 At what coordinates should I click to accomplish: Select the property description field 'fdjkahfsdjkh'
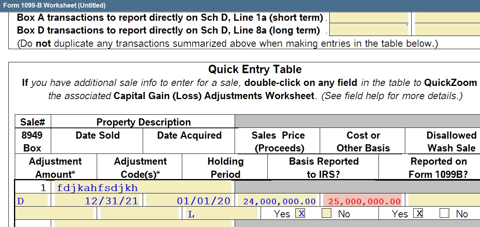point(143,187)
